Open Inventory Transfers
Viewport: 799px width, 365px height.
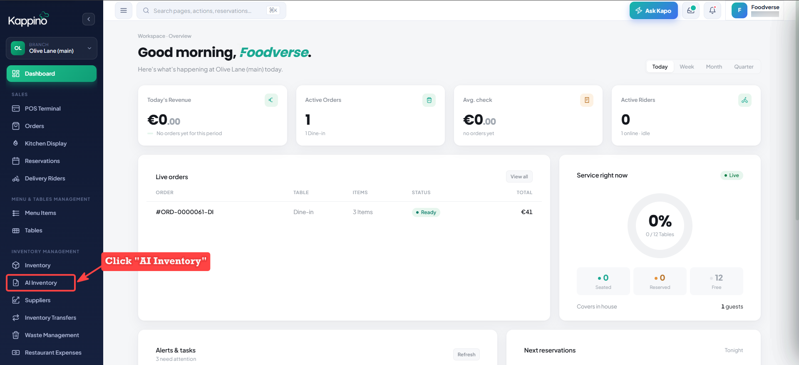52,318
